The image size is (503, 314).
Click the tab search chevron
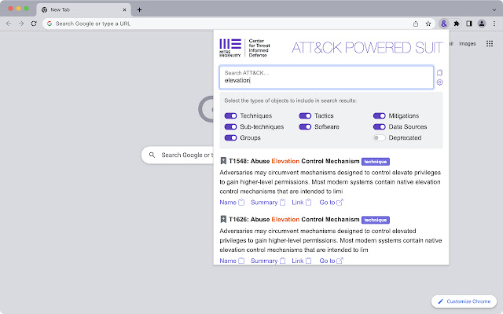click(494, 9)
